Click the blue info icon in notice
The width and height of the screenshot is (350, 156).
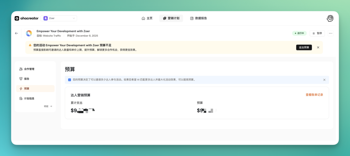click(x=69, y=80)
